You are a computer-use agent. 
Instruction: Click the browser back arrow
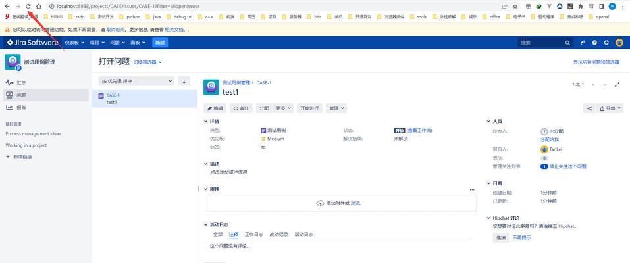tap(7, 7)
